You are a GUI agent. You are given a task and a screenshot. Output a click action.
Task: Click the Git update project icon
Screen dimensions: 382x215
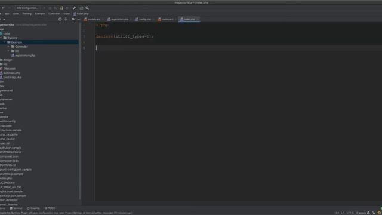(x=61, y=8)
